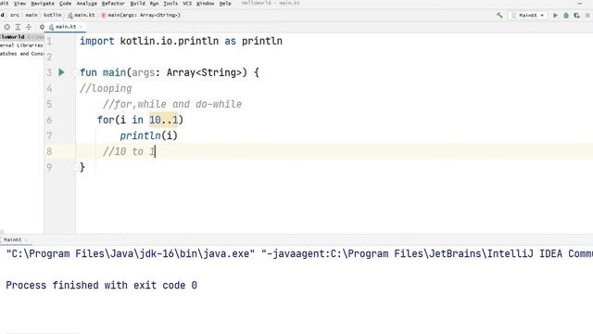Click the 'Process finished with exit code 0' output

tap(101, 285)
